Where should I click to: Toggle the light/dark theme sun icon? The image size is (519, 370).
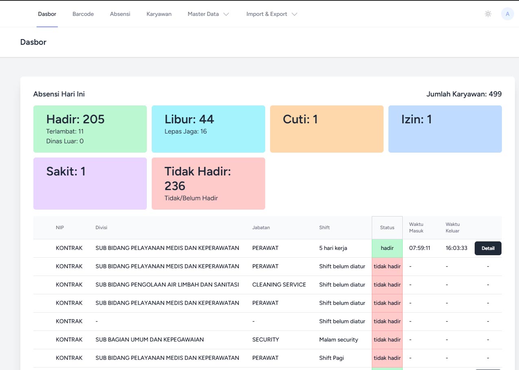tap(488, 14)
